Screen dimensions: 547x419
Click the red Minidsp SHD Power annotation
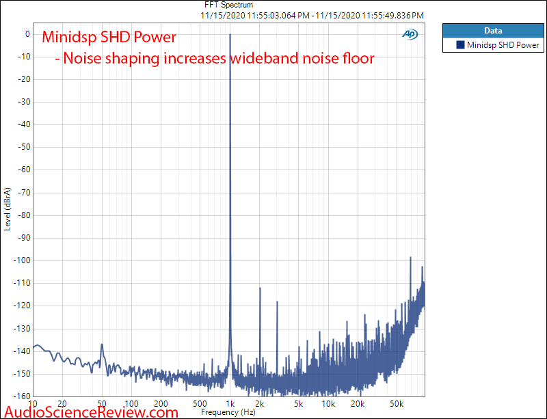coord(109,37)
